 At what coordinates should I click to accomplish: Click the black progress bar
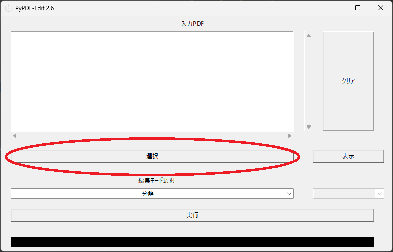coord(192,242)
